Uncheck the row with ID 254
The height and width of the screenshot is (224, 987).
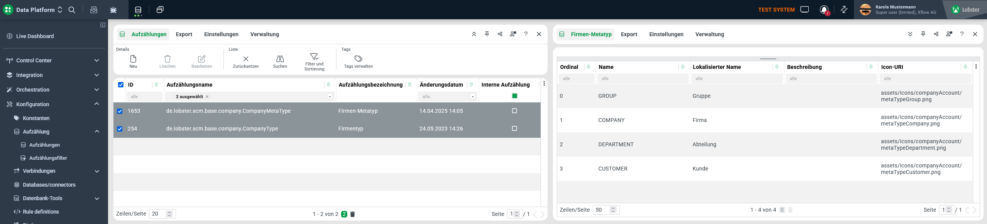coord(120,129)
